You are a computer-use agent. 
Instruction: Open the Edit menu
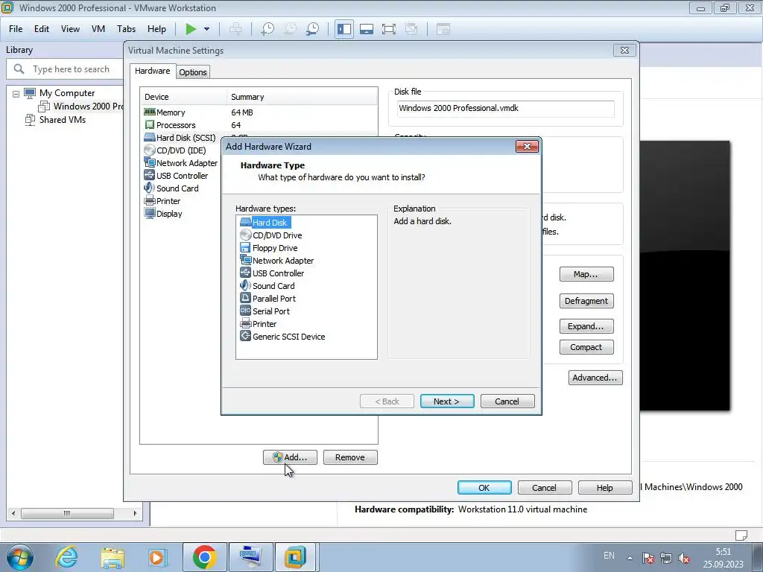(x=42, y=29)
